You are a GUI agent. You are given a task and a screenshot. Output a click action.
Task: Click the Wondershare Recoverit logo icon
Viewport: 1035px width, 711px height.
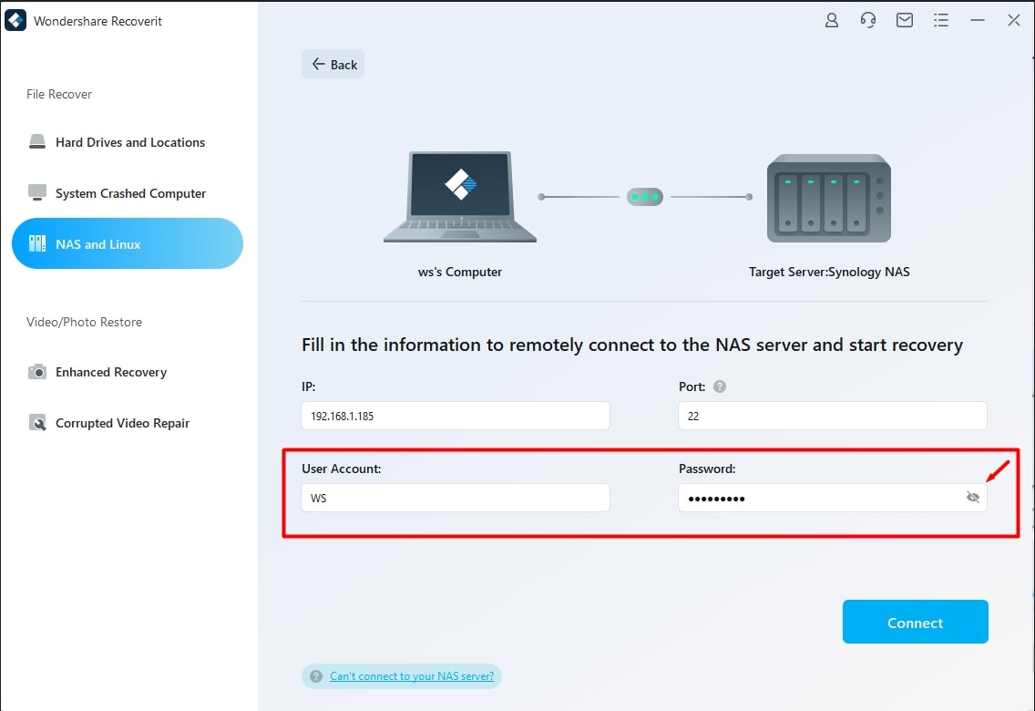click(x=15, y=20)
